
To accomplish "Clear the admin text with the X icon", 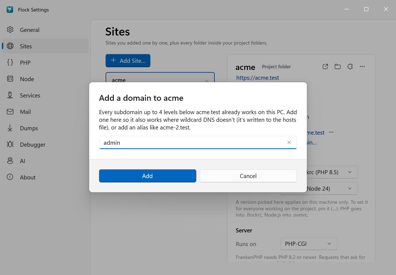I will pyautogui.click(x=289, y=143).
